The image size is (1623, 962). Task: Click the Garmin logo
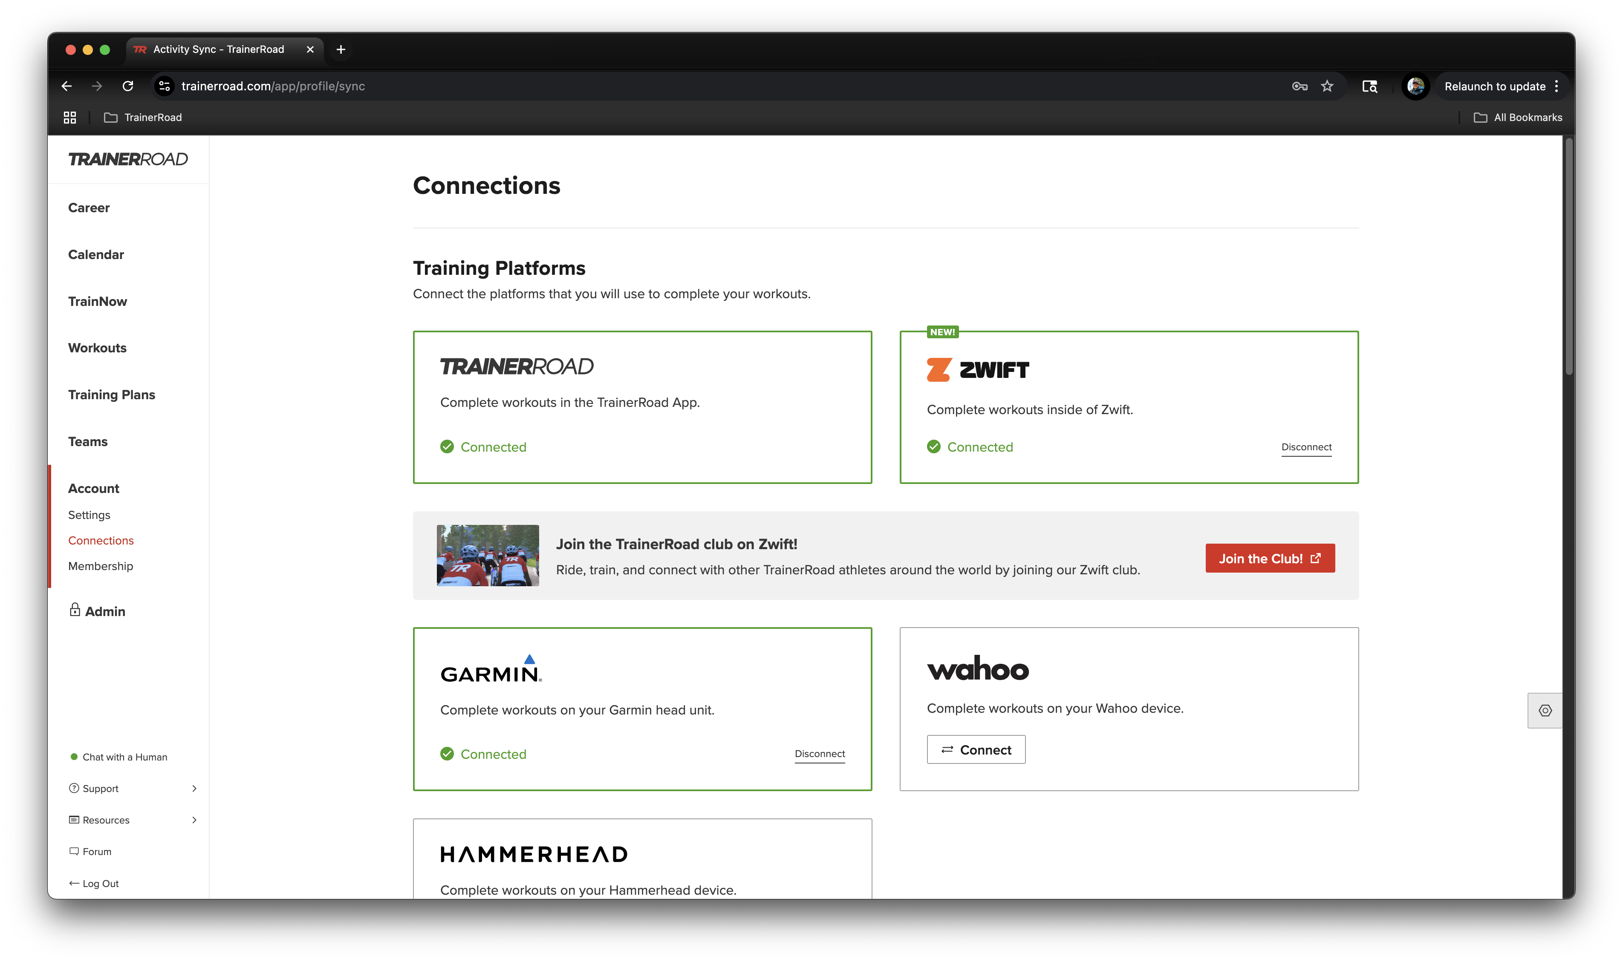point(491,669)
